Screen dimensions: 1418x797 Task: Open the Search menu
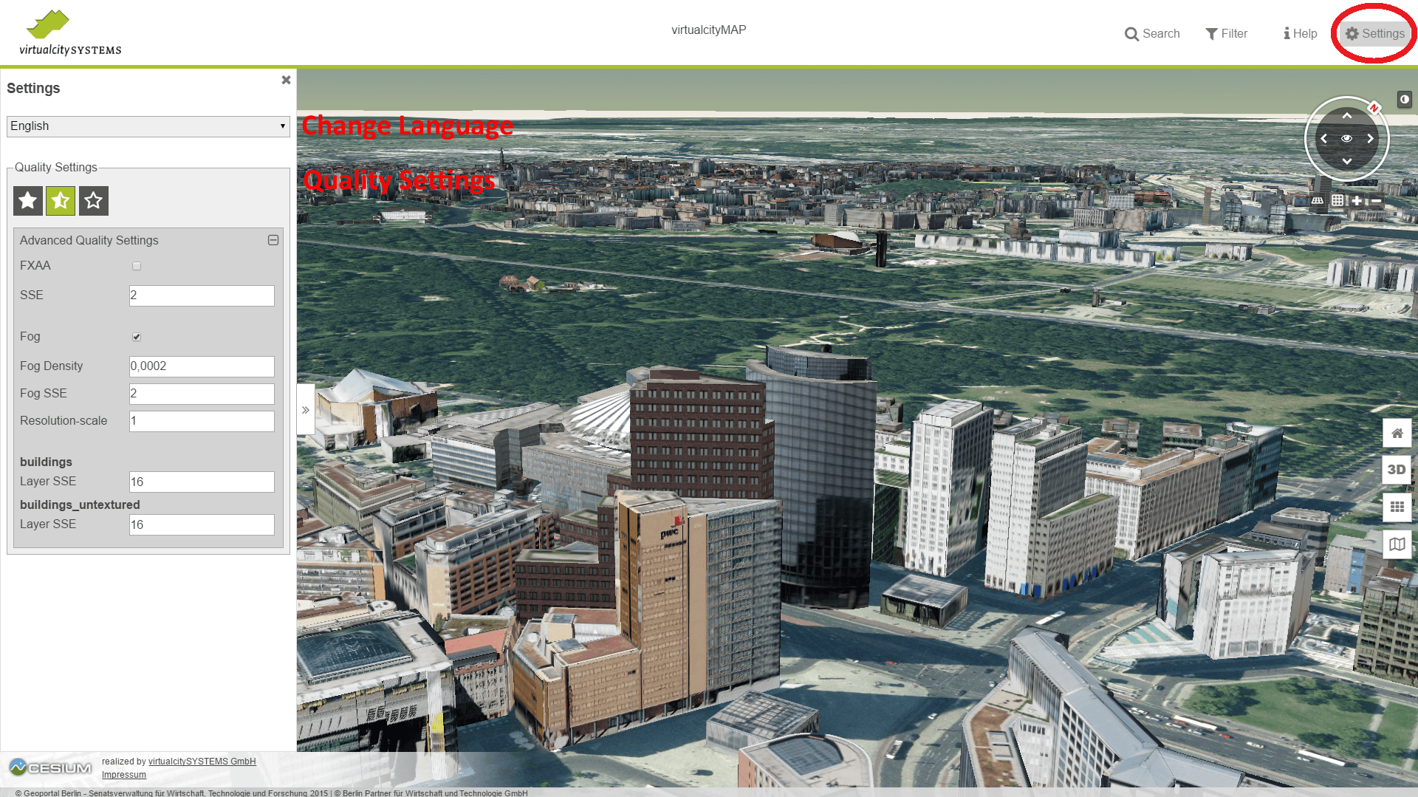click(x=1152, y=34)
